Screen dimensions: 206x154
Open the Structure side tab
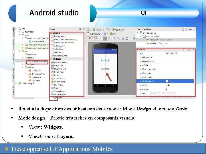(13, 44)
